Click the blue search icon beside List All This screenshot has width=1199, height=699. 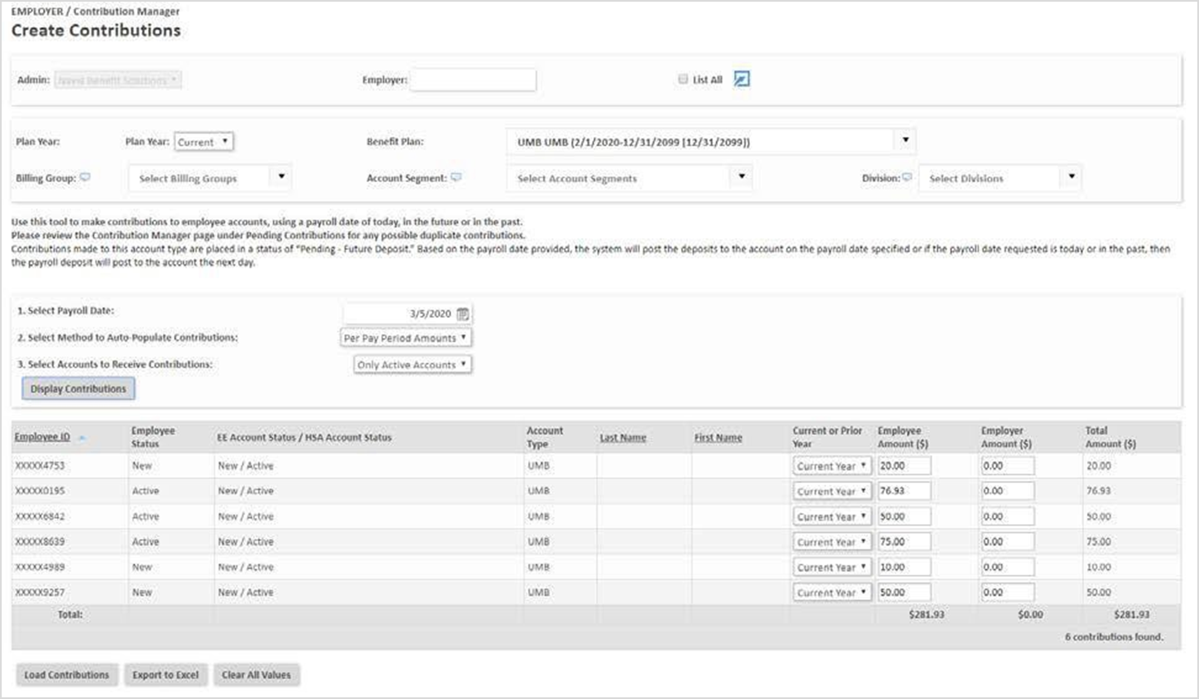(x=742, y=80)
